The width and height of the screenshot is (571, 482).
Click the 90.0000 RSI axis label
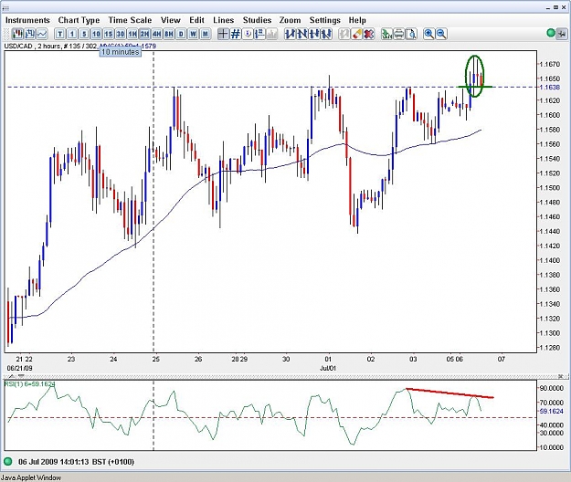551,388
